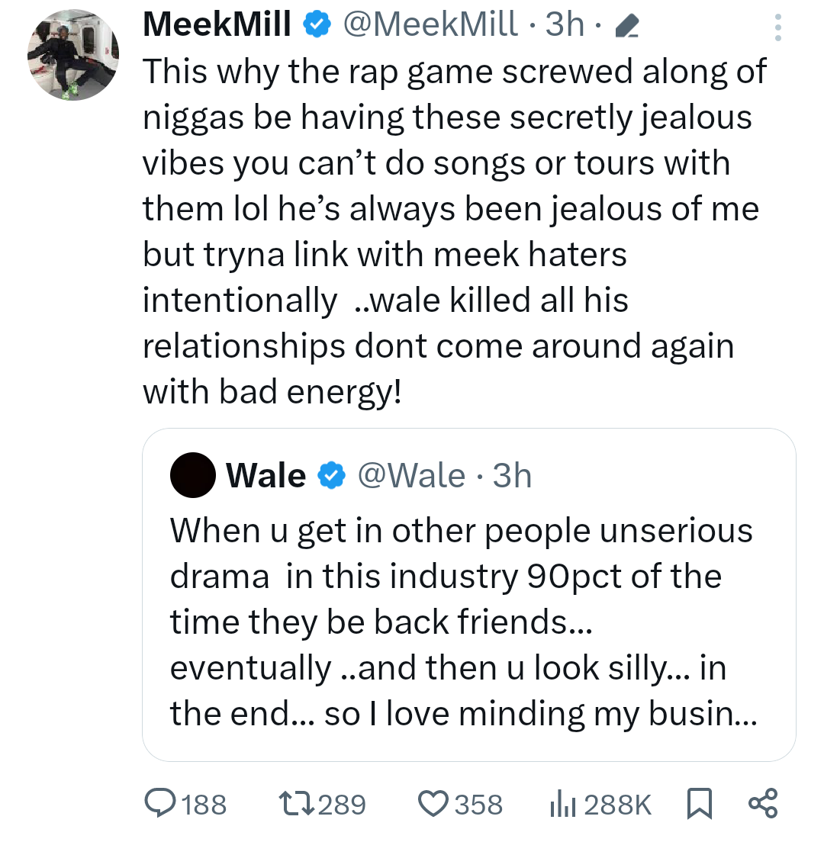824x842 pixels.
Task: Open the three-dot more options menu
Action: [x=777, y=27]
